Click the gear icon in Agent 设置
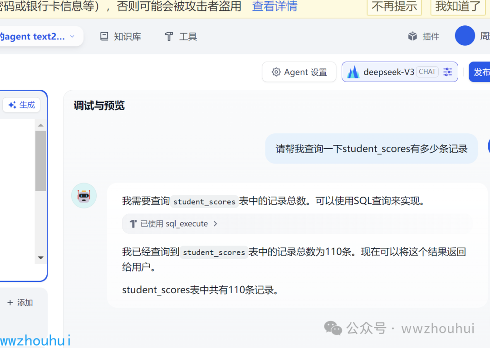Viewport: 490px width, 348px height. (x=276, y=72)
